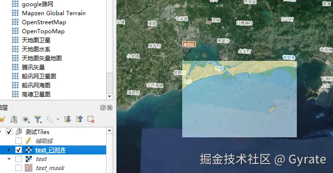Click the raster icon beside the plain test layer
333x173 pixels.
pos(29,159)
